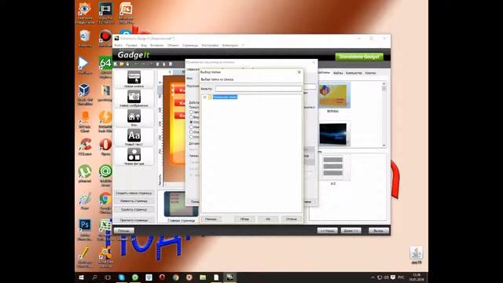
Task: Click the templates panel scrollbar down arrow
Action: [384, 145]
